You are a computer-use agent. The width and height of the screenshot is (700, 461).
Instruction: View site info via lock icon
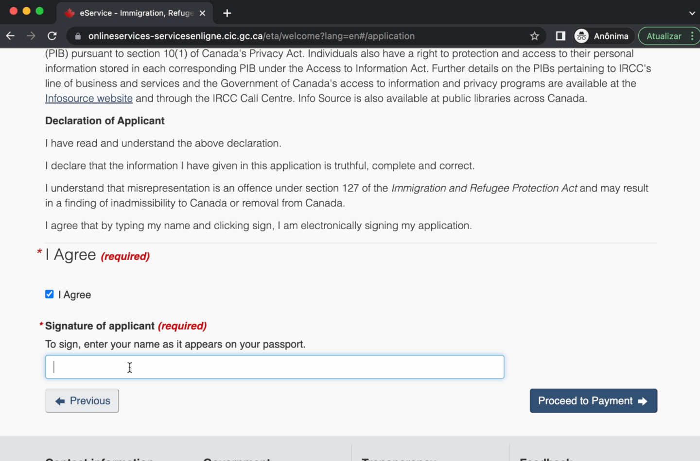coord(78,36)
